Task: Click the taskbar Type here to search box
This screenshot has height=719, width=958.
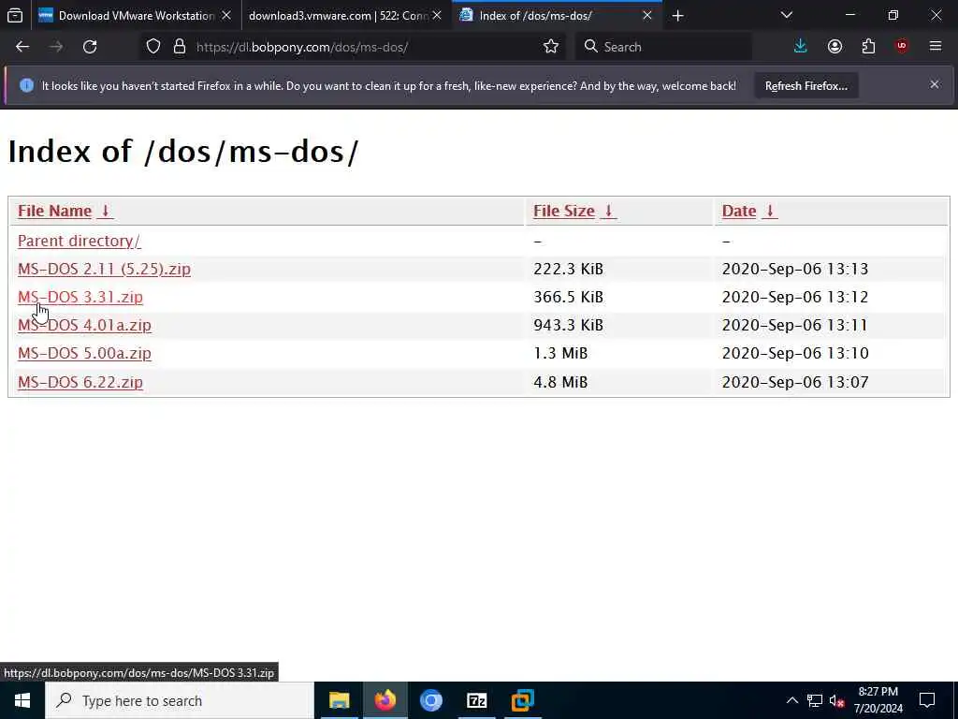Action: coord(180,700)
